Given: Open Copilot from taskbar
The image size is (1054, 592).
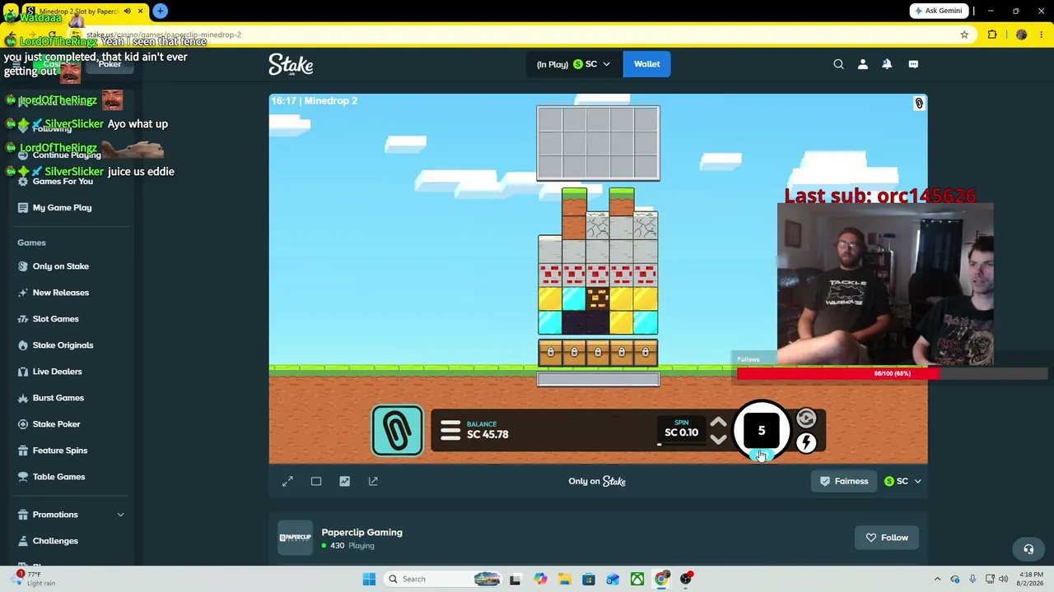Looking at the screenshot, I should point(540,579).
